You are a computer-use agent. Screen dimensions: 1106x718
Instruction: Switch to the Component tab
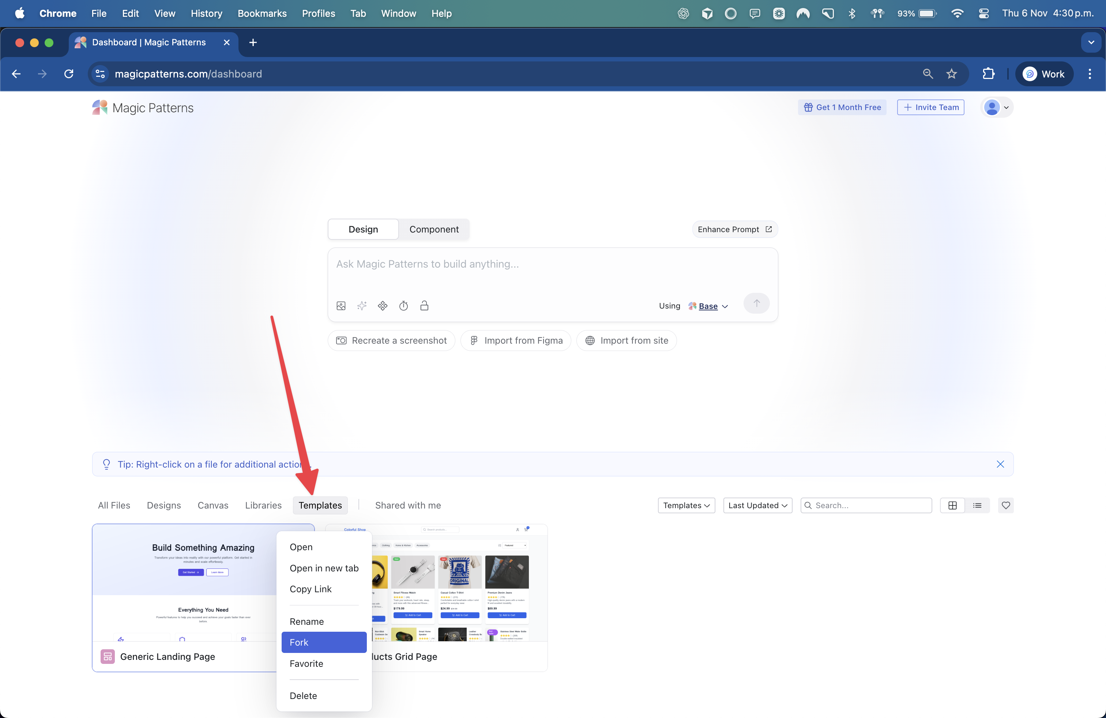coord(434,229)
